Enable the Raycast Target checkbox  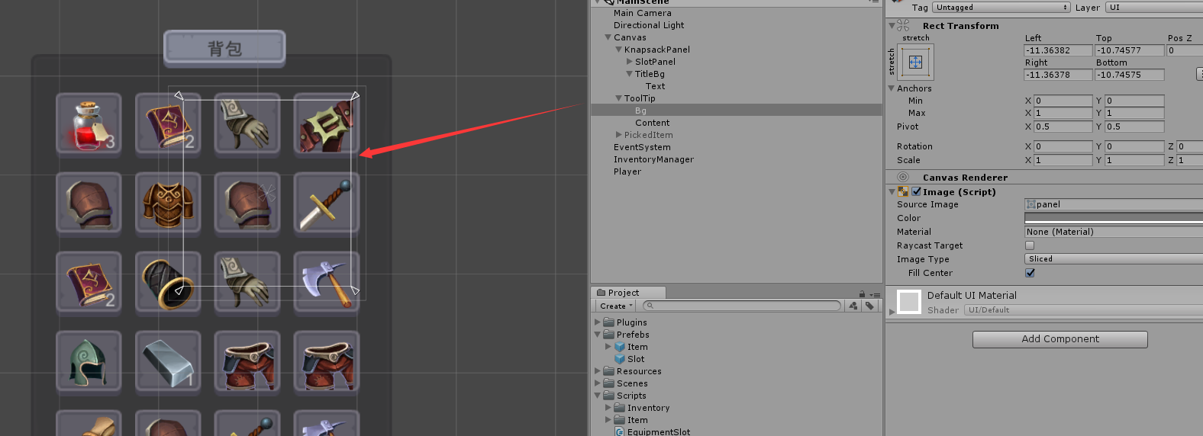(1030, 245)
